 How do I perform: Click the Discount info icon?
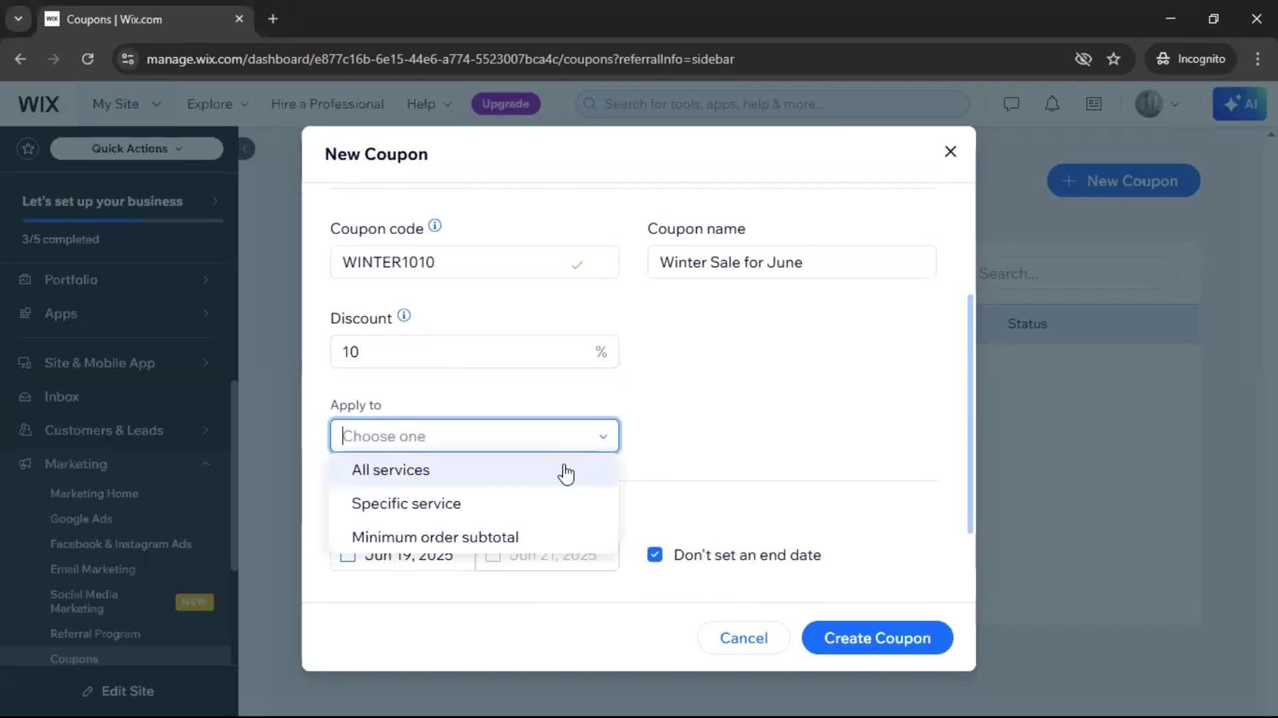(x=404, y=316)
